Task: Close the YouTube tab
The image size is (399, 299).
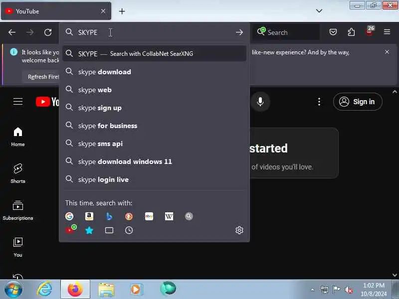Action: [103, 11]
